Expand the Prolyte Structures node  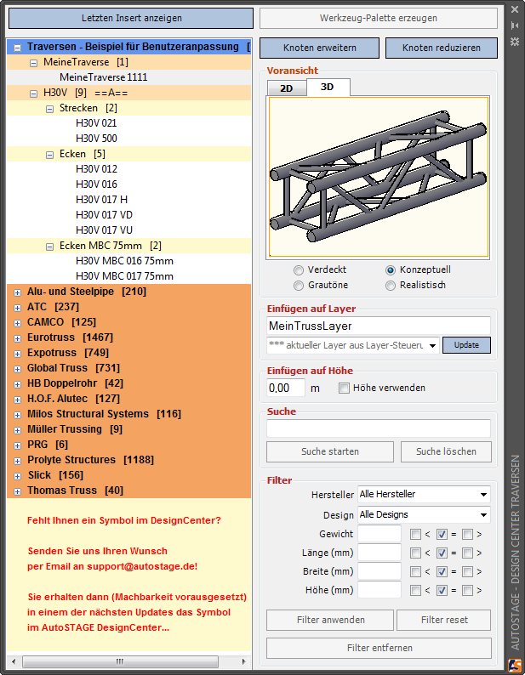pyautogui.click(x=18, y=460)
